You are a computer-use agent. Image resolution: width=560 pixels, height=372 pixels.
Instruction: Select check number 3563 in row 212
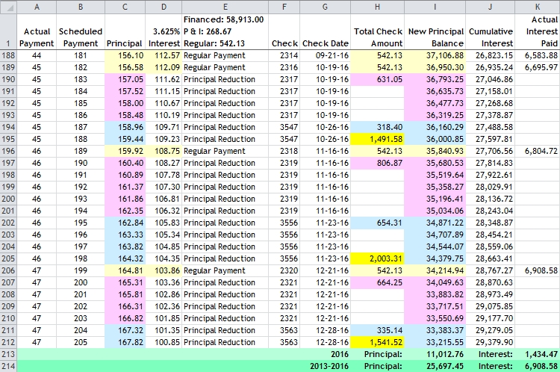point(284,342)
